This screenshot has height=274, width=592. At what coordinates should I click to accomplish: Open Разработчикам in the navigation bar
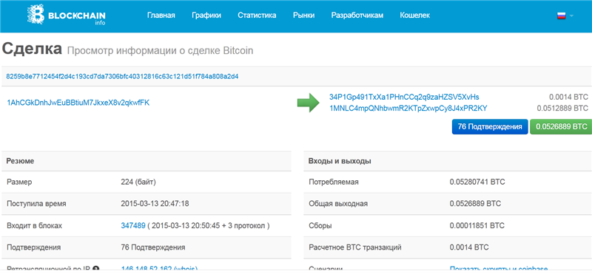[x=357, y=16]
